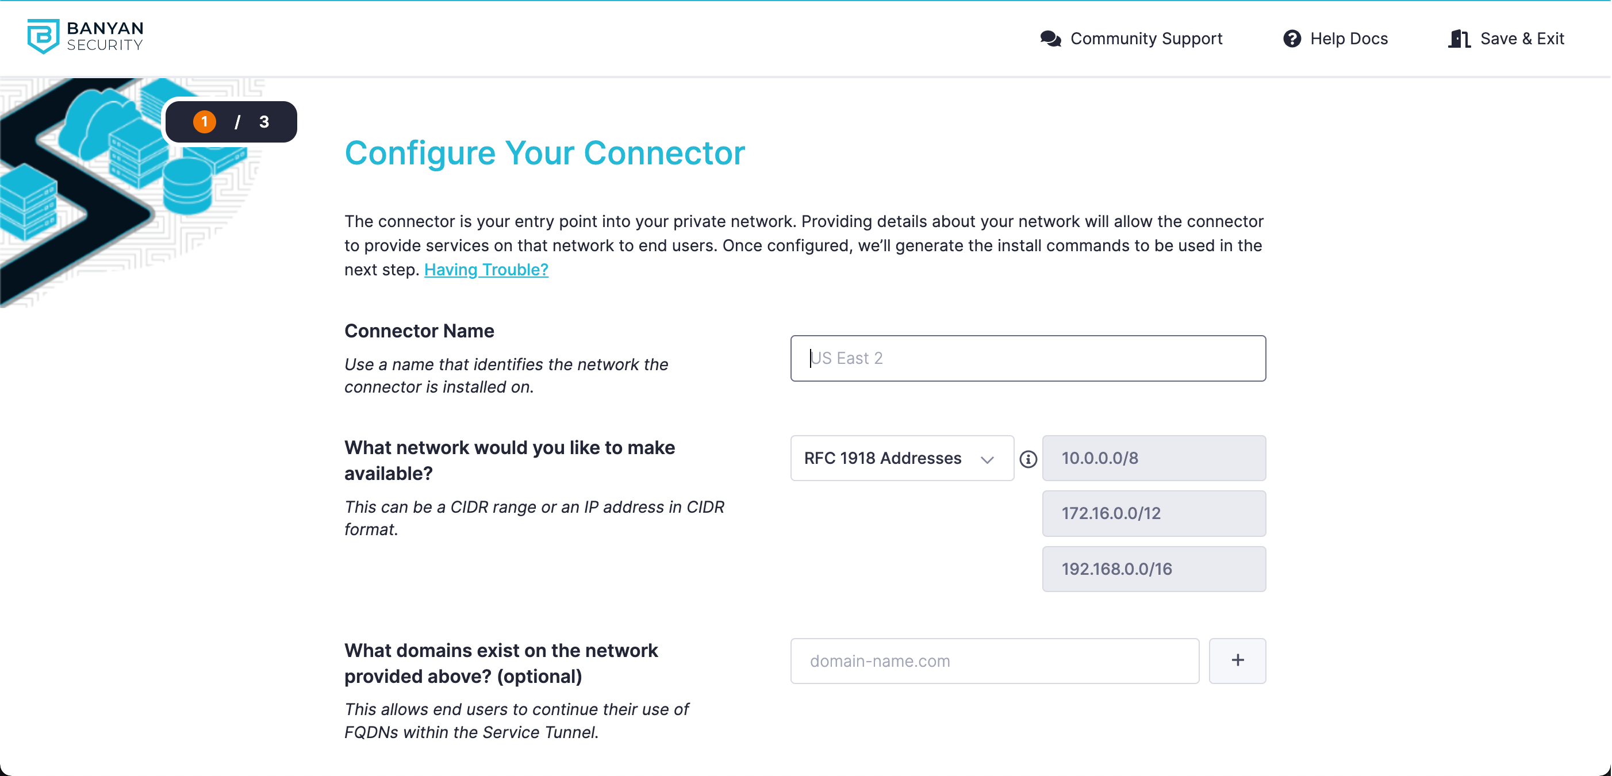Click the domain-name.com input field
Image resolution: width=1612 pixels, height=776 pixels.
pos(995,661)
